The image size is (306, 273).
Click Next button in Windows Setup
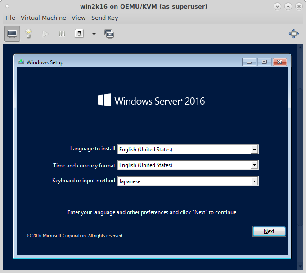[269, 231]
